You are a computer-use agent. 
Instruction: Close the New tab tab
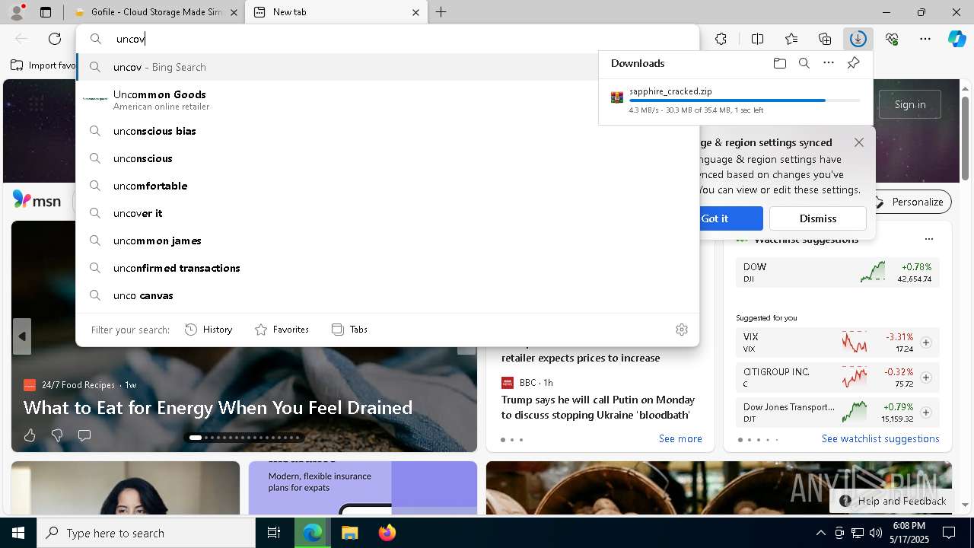pos(415,12)
